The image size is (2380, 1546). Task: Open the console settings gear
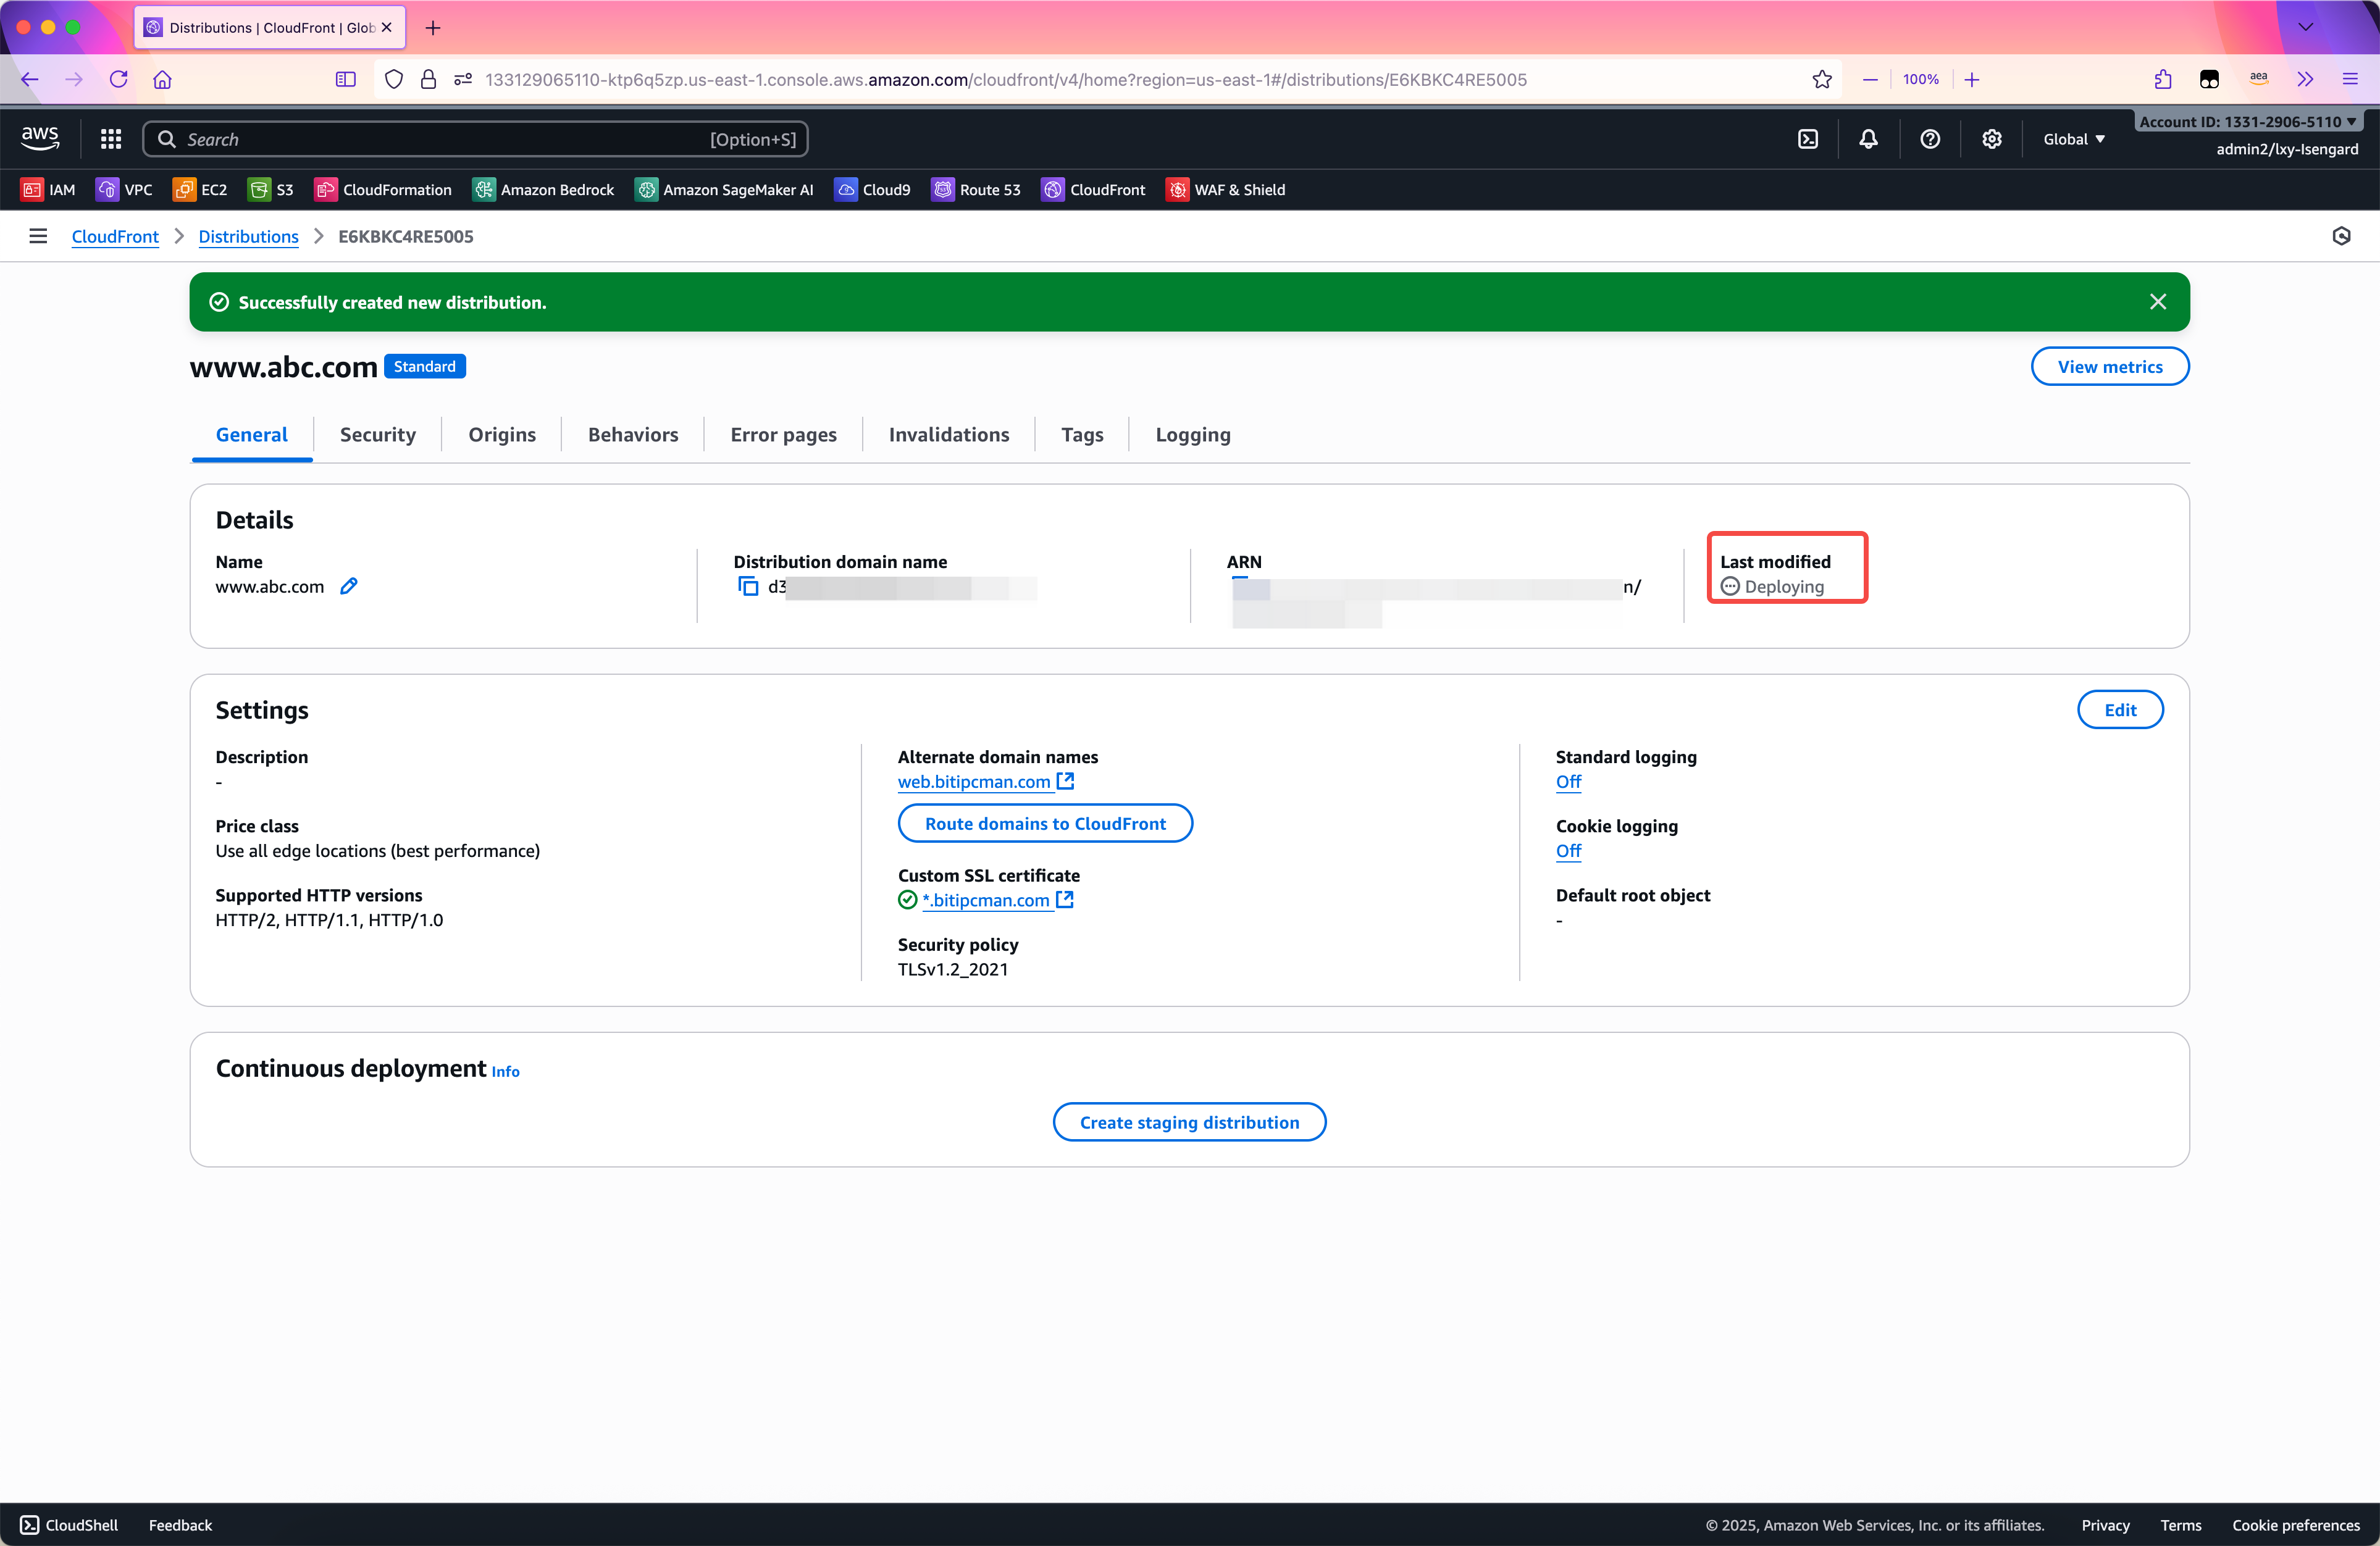(x=1992, y=139)
